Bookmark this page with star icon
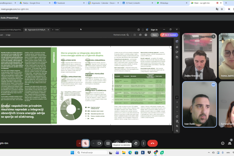234x156 pixels. 222,9
